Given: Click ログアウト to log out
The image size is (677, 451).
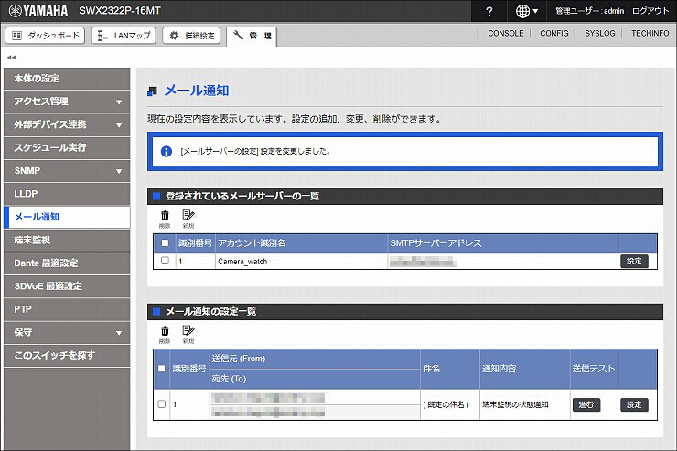Looking at the screenshot, I should pyautogui.click(x=650, y=11).
